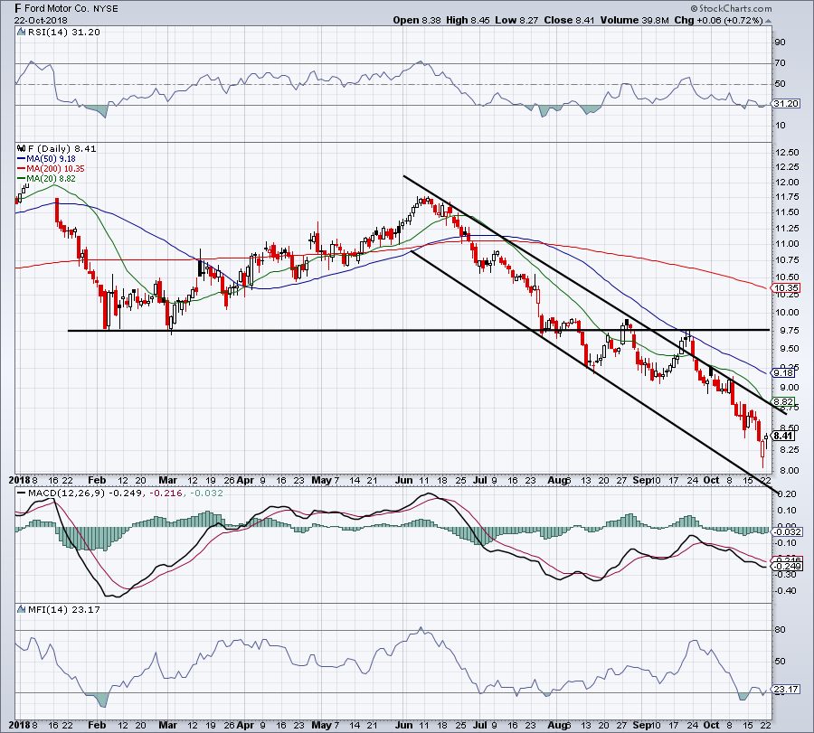Click the Close 8.41 value in header
This screenshot has width=814, height=733.
click(x=569, y=20)
